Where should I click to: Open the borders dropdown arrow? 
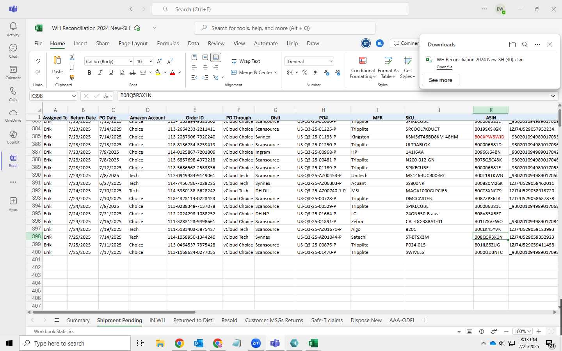click(150, 73)
